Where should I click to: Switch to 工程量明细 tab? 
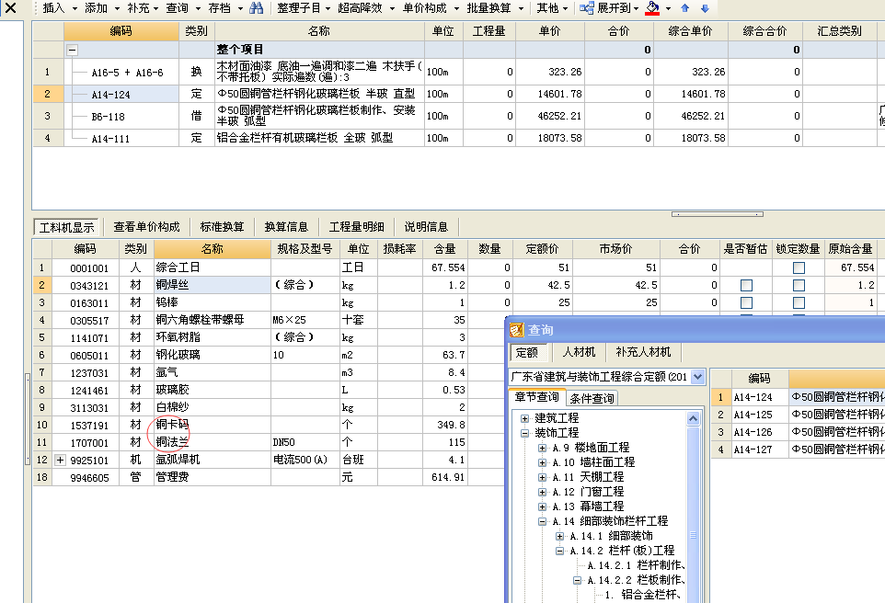click(356, 227)
